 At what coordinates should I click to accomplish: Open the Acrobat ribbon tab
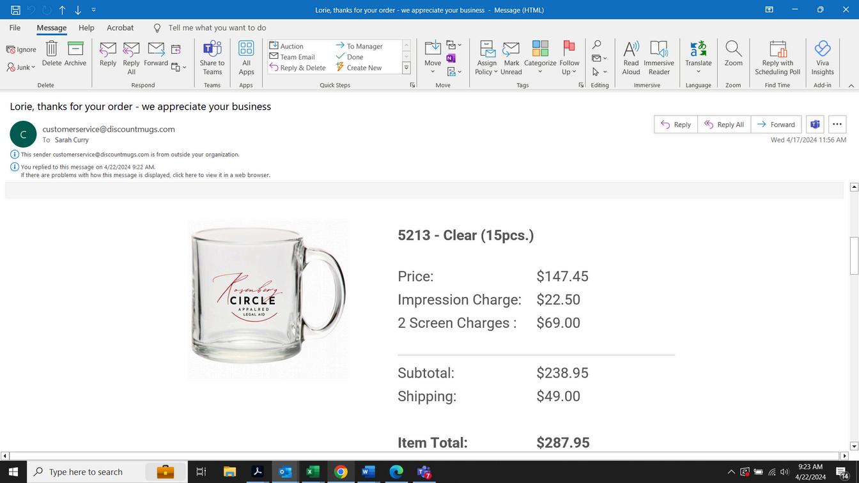120,28
